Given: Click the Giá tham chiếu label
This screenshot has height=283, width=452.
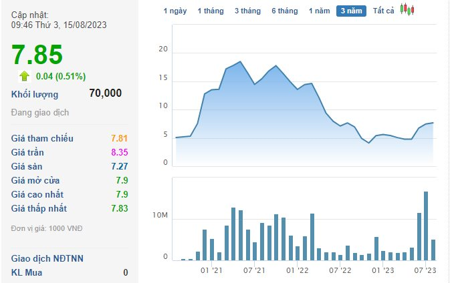Looking at the screenshot, I should [x=42, y=138].
